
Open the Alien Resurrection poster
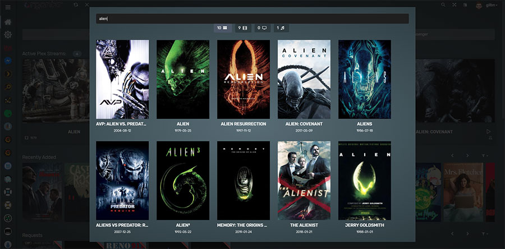pyautogui.click(x=243, y=79)
